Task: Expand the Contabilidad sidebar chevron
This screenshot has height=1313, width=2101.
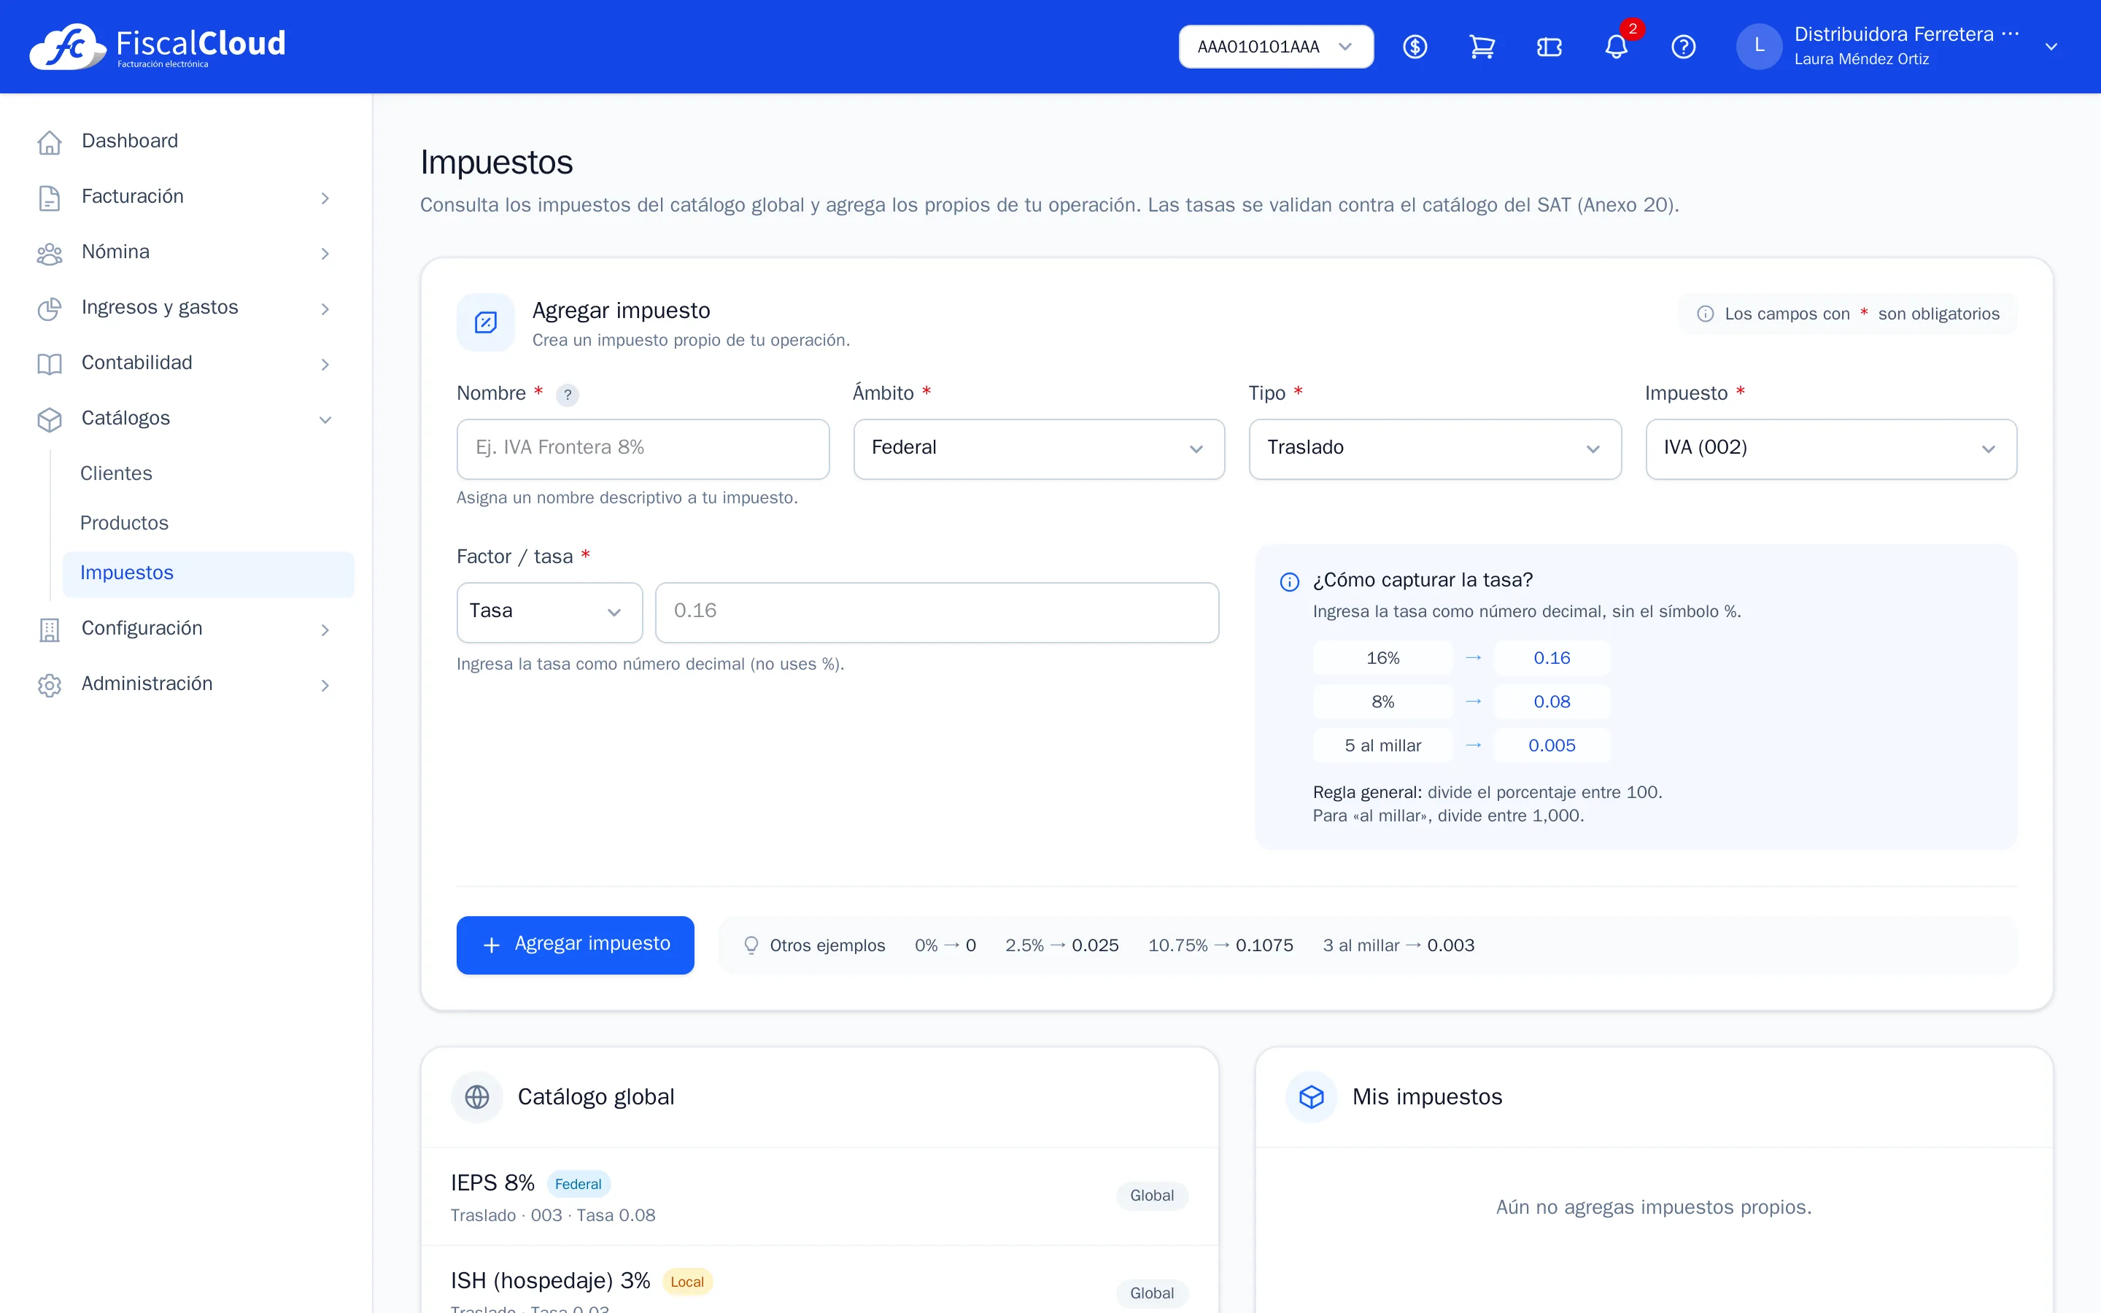Action: click(325, 364)
